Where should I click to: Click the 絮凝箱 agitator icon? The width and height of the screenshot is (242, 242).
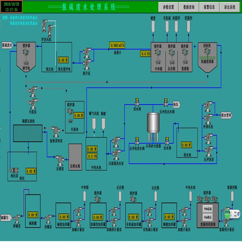[x=185, y=52]
